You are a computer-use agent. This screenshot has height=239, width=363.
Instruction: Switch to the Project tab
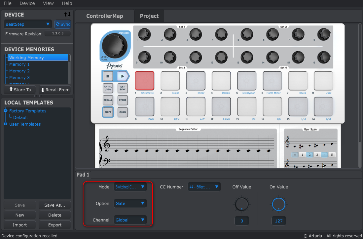click(x=149, y=16)
